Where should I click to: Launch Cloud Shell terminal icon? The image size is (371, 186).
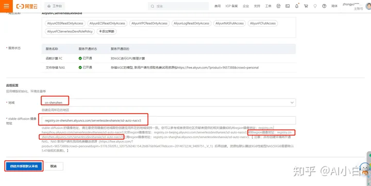pos(288,6)
